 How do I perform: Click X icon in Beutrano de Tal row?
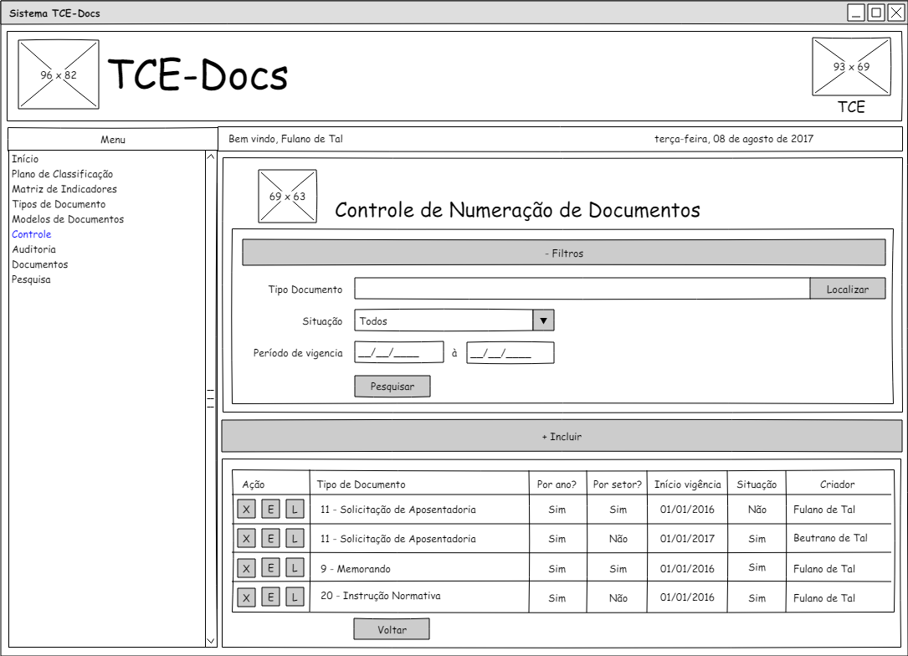click(x=245, y=538)
